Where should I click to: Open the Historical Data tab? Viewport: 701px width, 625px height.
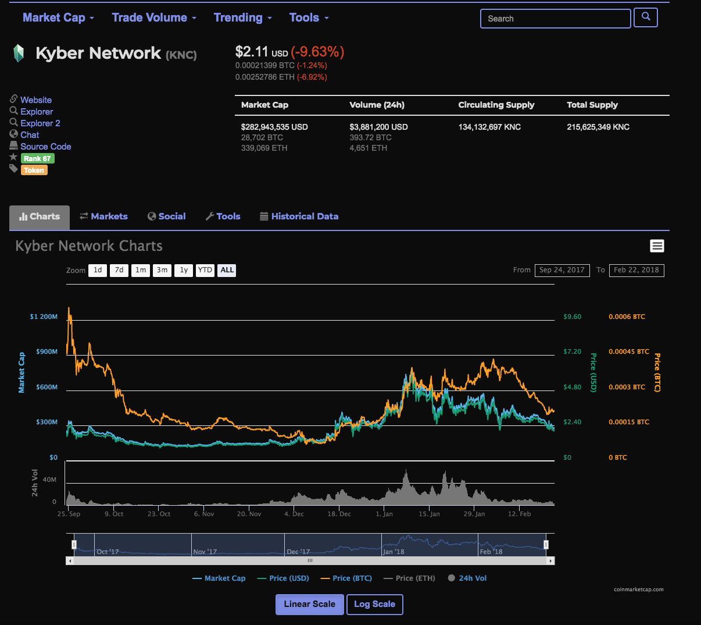pos(299,216)
